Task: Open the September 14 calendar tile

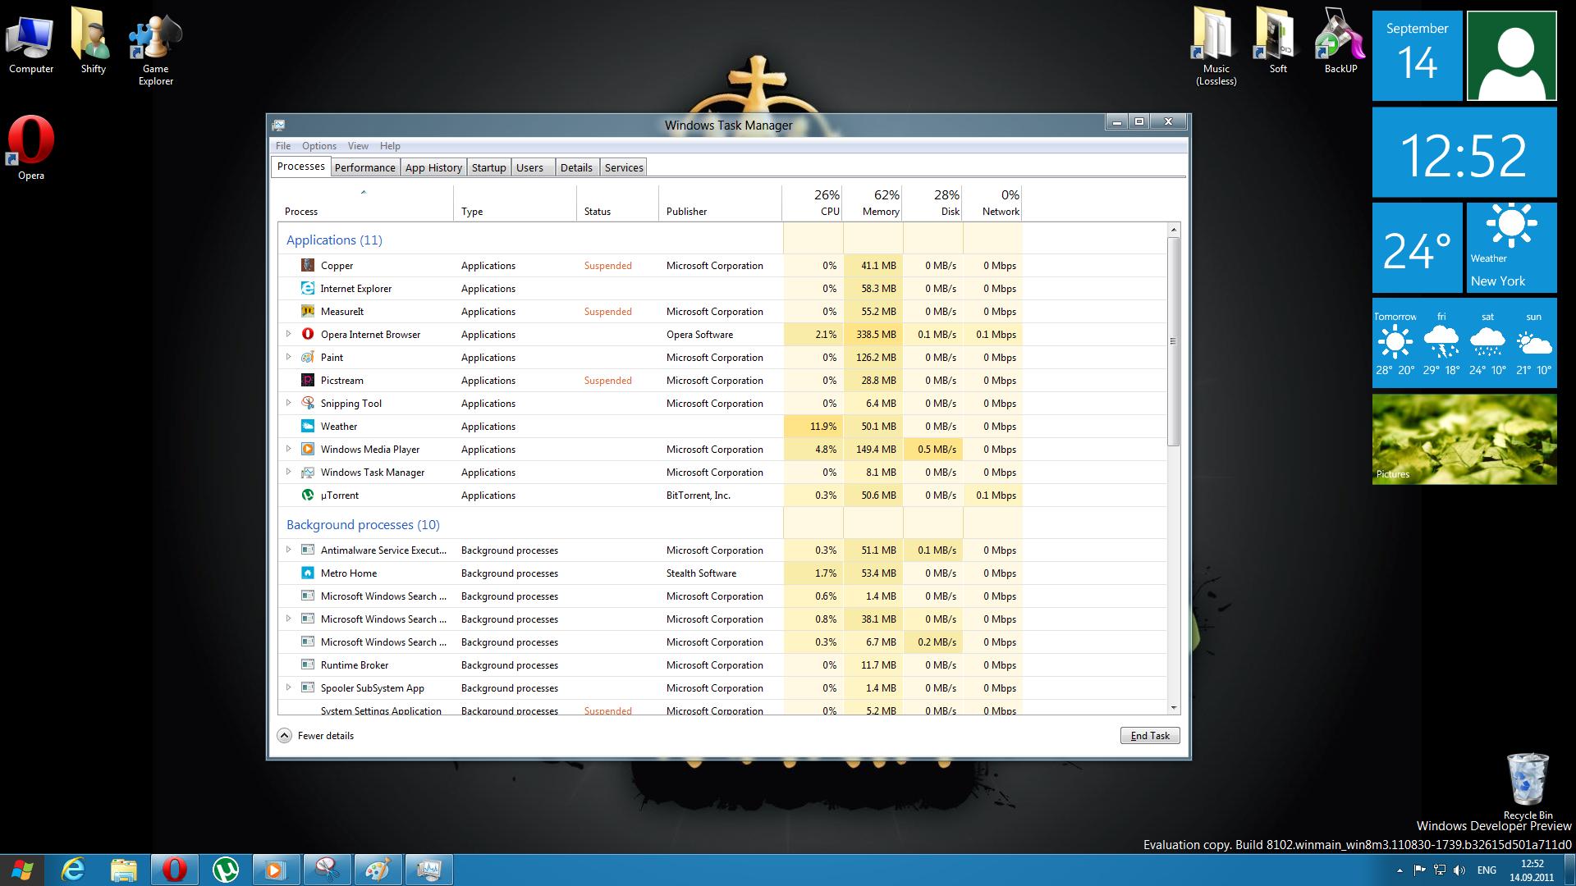Action: coord(1418,56)
